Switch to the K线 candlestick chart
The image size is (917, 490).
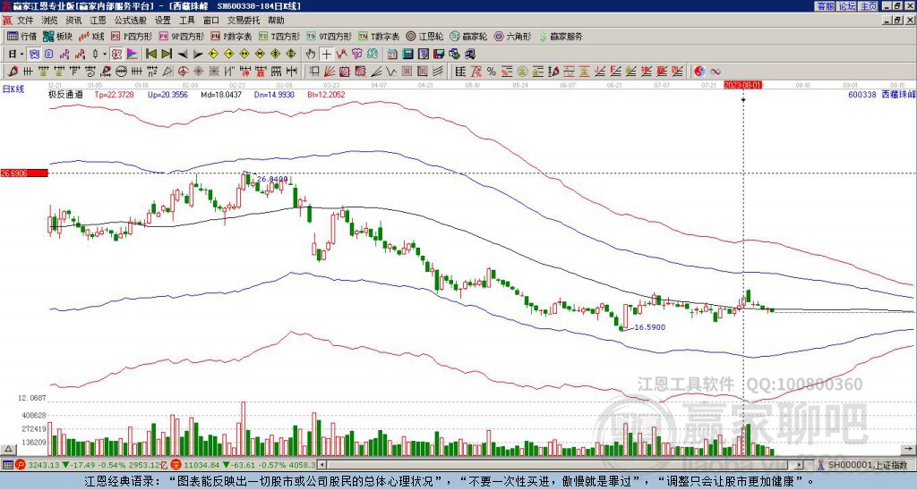[x=91, y=36]
